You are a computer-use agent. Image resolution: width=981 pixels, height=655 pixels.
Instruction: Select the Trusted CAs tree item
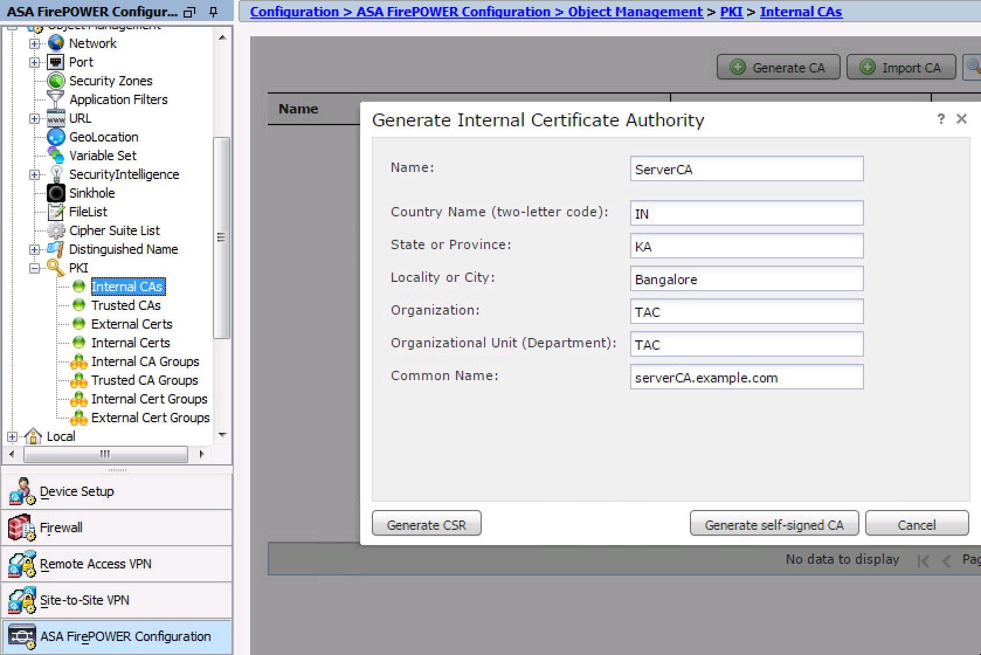(x=126, y=305)
